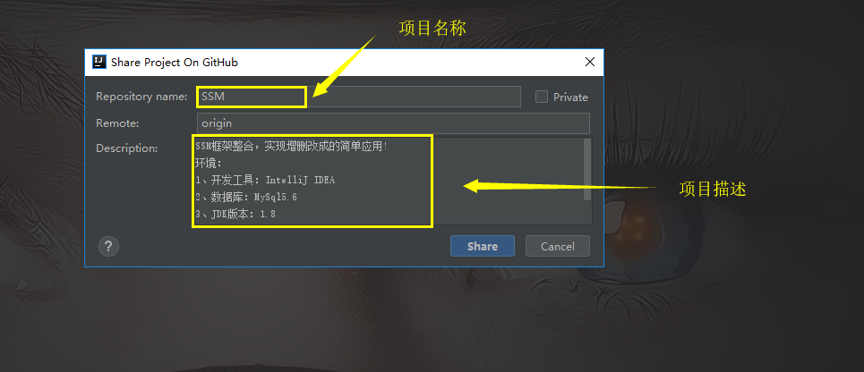The image size is (864, 372).
Task: Close the Share Project On GitHub dialog
Action: 590,62
